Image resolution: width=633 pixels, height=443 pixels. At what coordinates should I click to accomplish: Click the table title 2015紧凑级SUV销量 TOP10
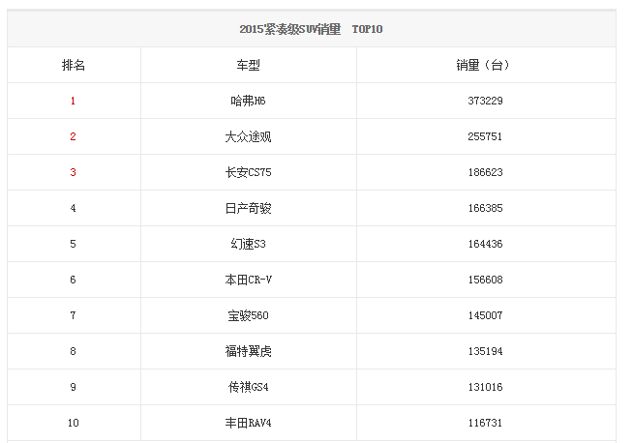click(311, 29)
